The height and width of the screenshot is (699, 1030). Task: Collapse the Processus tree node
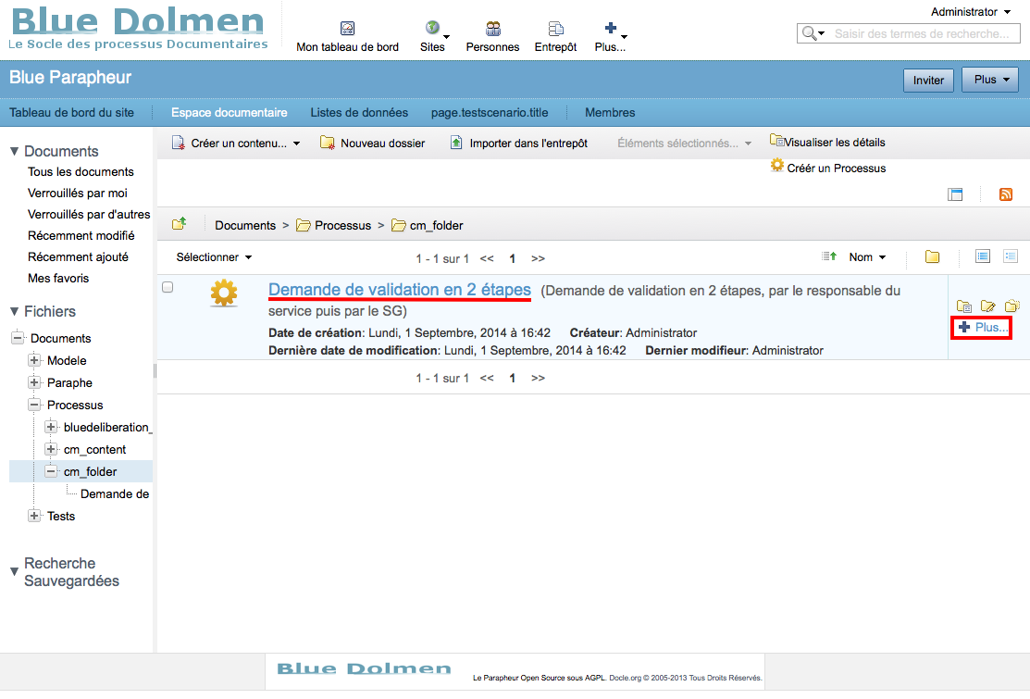pyautogui.click(x=34, y=405)
